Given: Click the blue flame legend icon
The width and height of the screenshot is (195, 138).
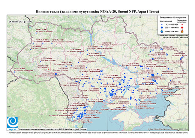Looking at the screenshot, I should tap(162, 31).
